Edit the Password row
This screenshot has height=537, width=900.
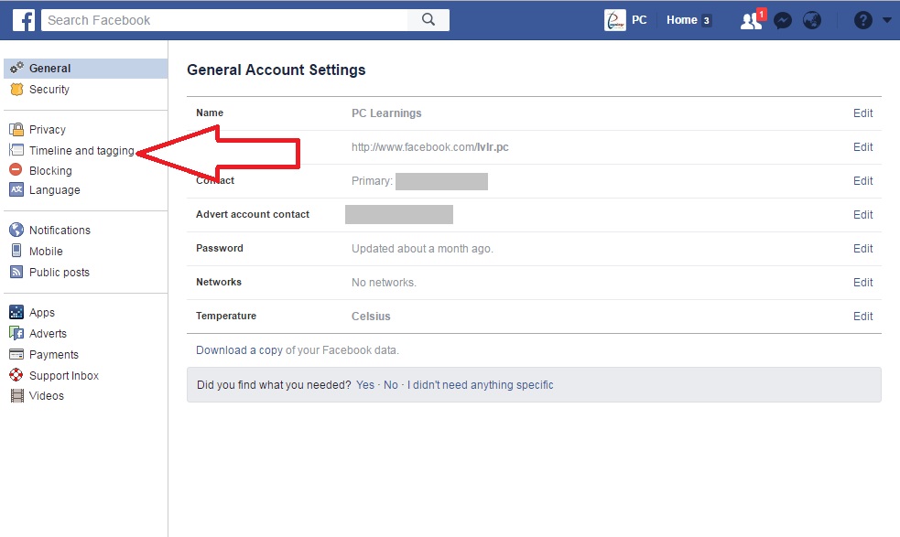pyautogui.click(x=862, y=249)
